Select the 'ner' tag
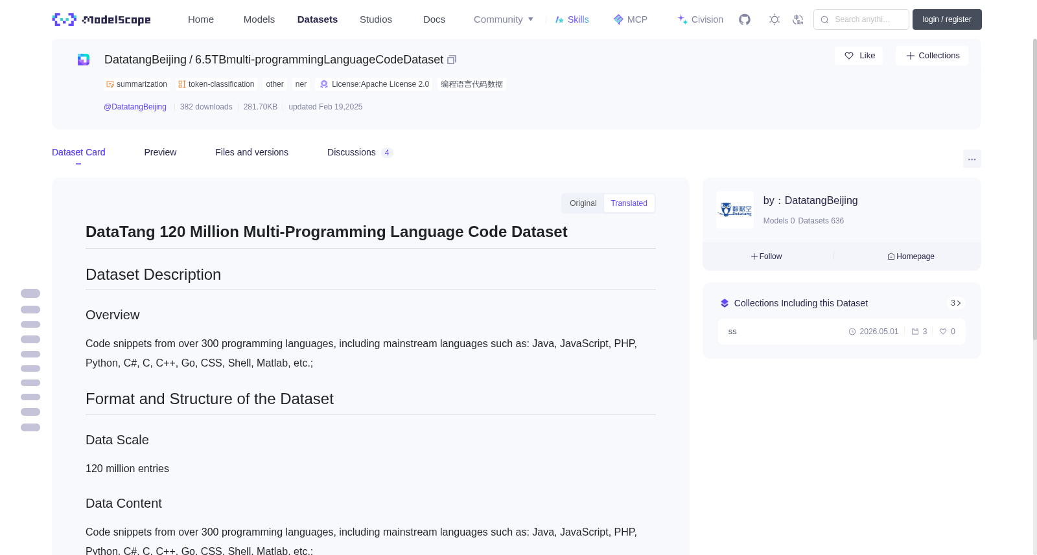Screen dimensions: 1037x555 [x=301, y=84]
